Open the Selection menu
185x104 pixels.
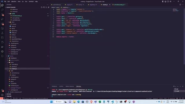[14, 1]
